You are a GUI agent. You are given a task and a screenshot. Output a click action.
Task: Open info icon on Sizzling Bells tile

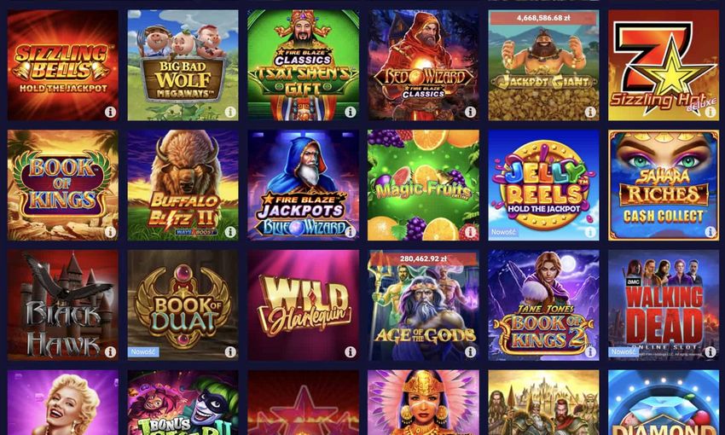110,112
